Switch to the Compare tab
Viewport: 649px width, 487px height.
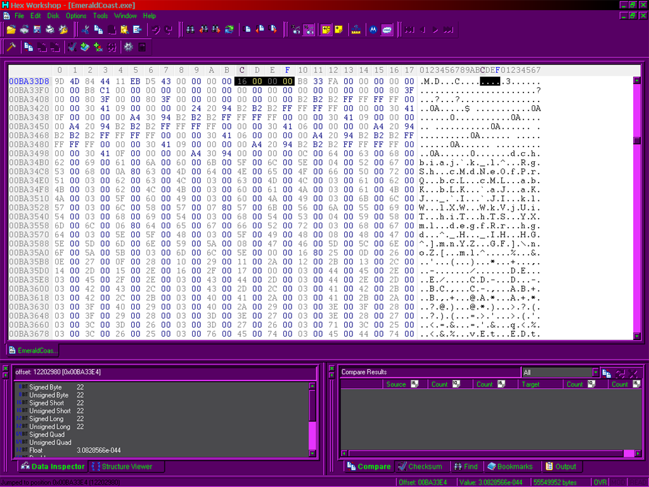pos(369,466)
